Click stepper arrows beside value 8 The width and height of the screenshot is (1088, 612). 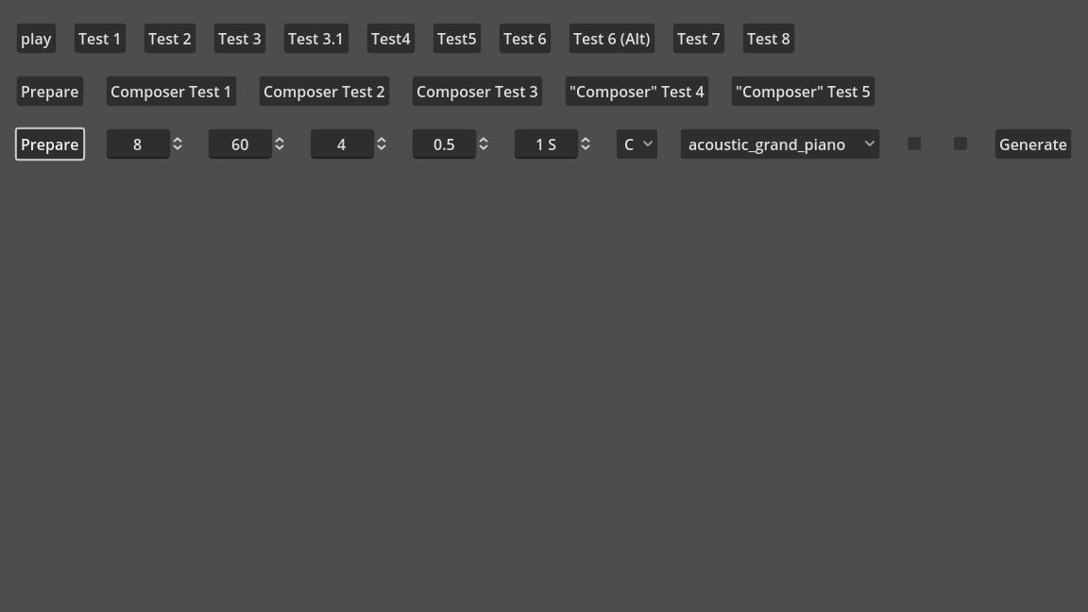click(x=178, y=144)
